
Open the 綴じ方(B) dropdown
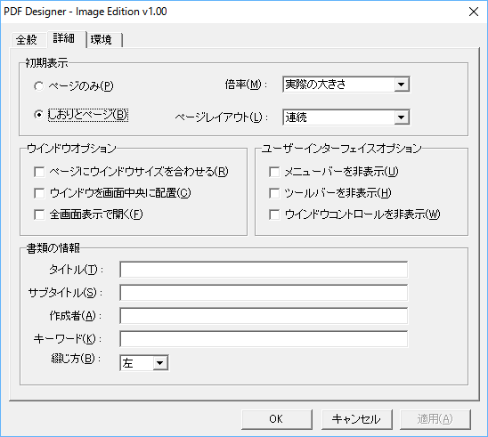144,362
